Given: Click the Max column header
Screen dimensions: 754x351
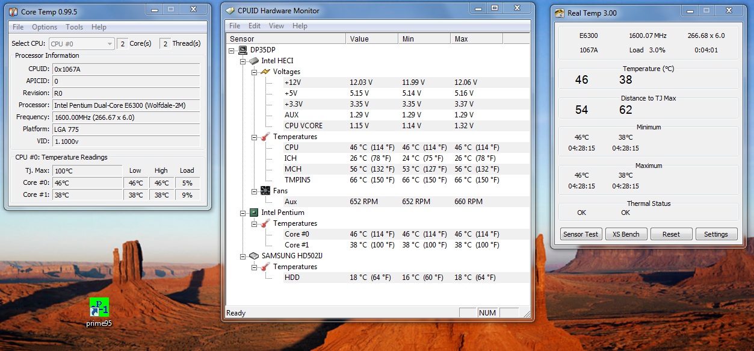Looking at the screenshot, I should (477, 39).
